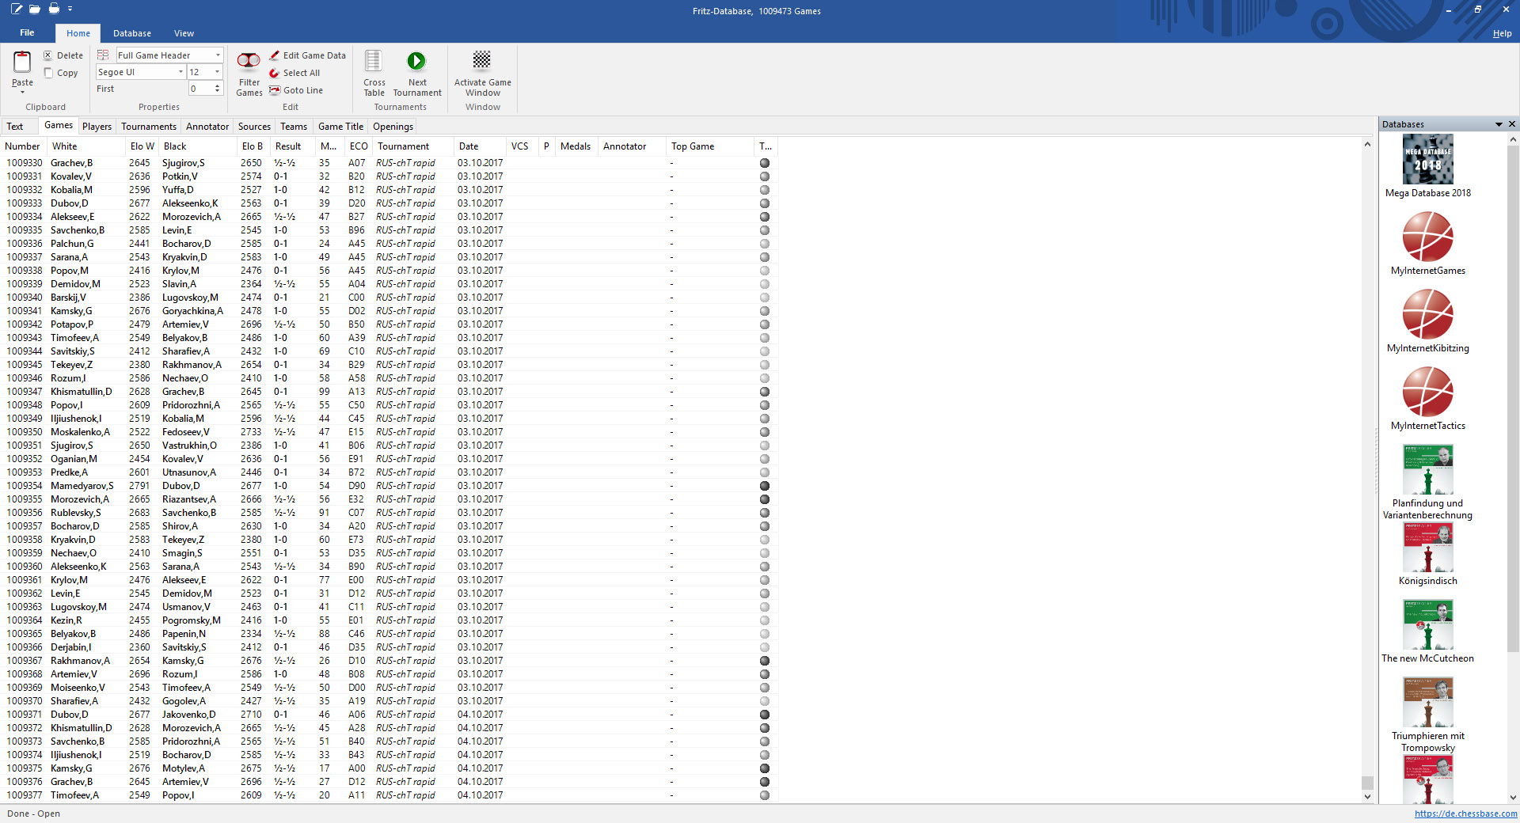Open the Segoe UI font selector
1520x823 pixels.
pos(140,71)
